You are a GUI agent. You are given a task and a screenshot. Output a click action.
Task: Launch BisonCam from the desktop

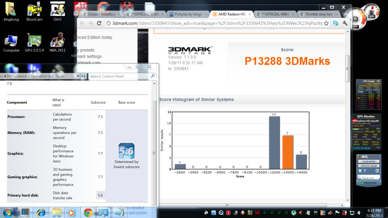pos(35,12)
